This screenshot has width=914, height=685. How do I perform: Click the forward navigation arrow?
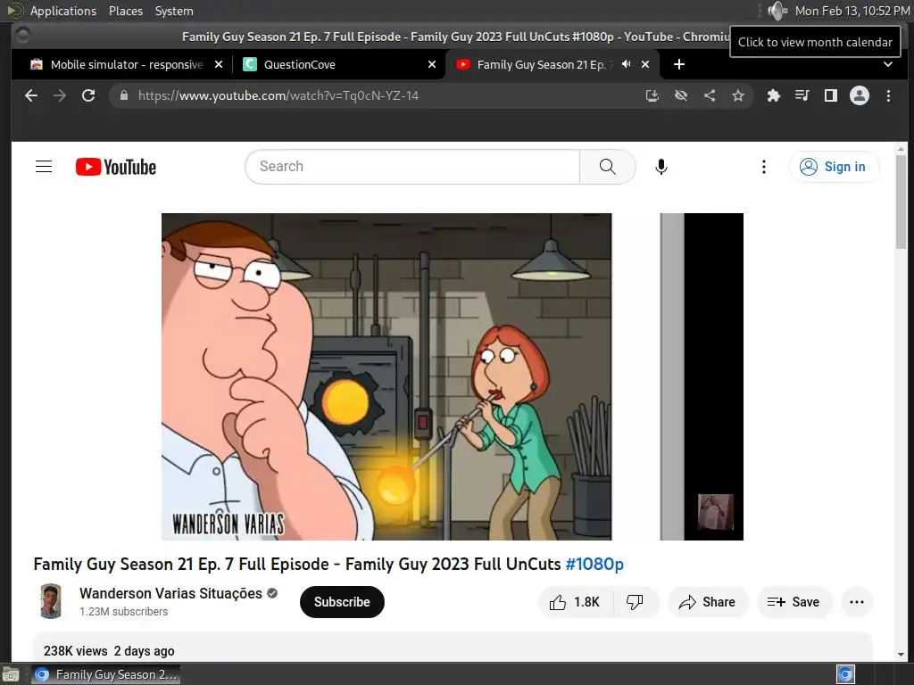pos(60,95)
